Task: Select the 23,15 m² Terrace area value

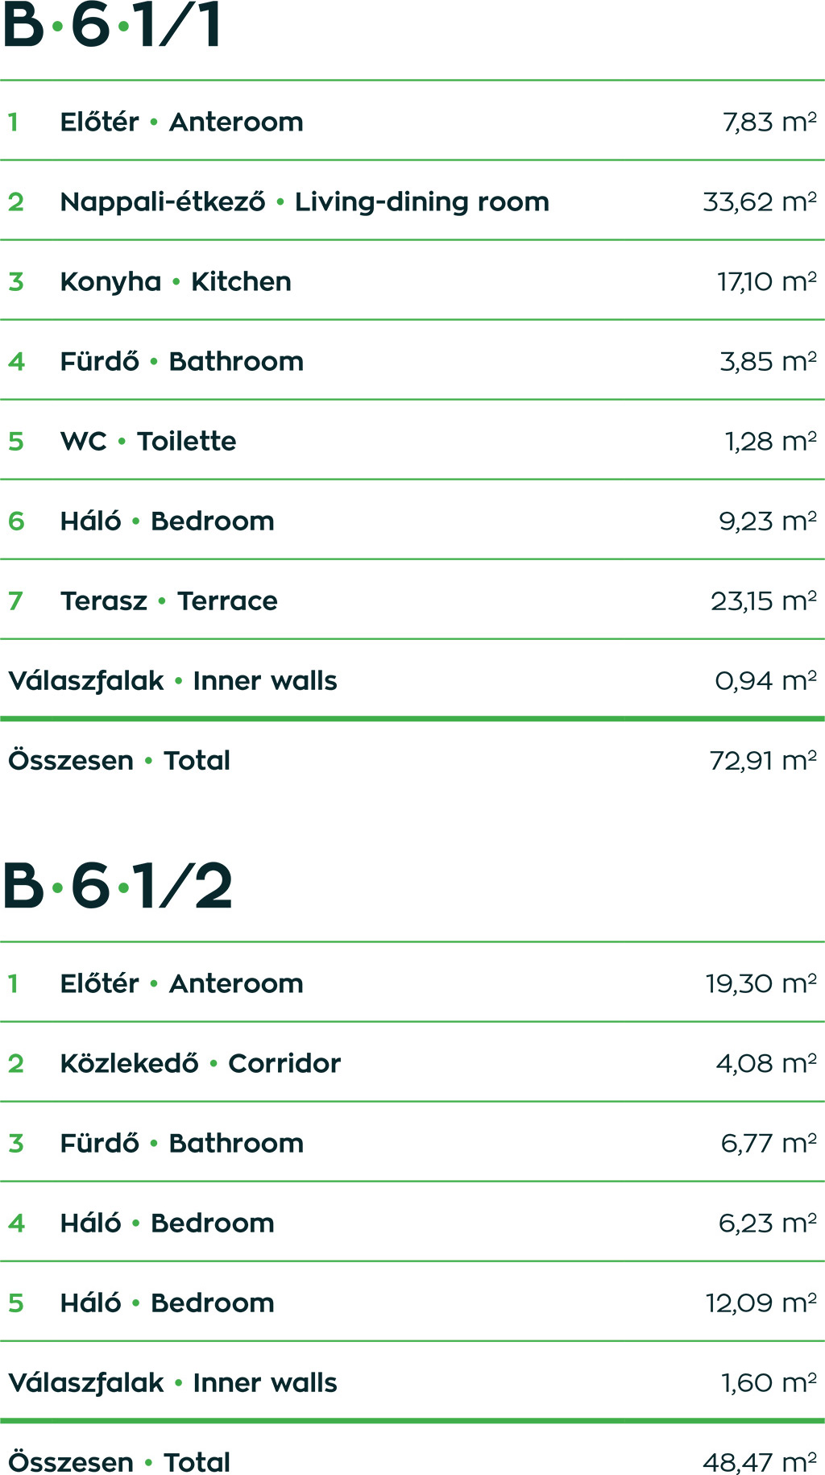Action: [x=764, y=600]
